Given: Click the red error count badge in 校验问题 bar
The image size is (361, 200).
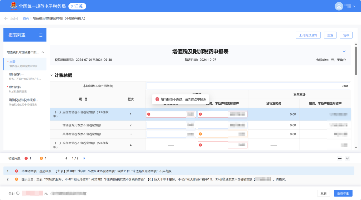Looking at the screenshot, I should coord(26,158).
